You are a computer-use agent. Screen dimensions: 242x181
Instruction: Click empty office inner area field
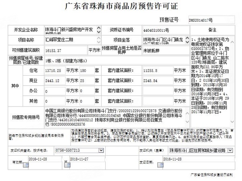click(x=158, y=91)
